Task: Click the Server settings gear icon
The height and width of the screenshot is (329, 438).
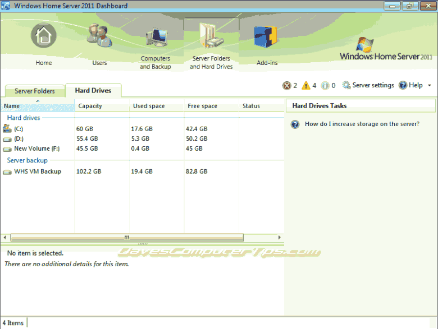Action: click(x=346, y=85)
